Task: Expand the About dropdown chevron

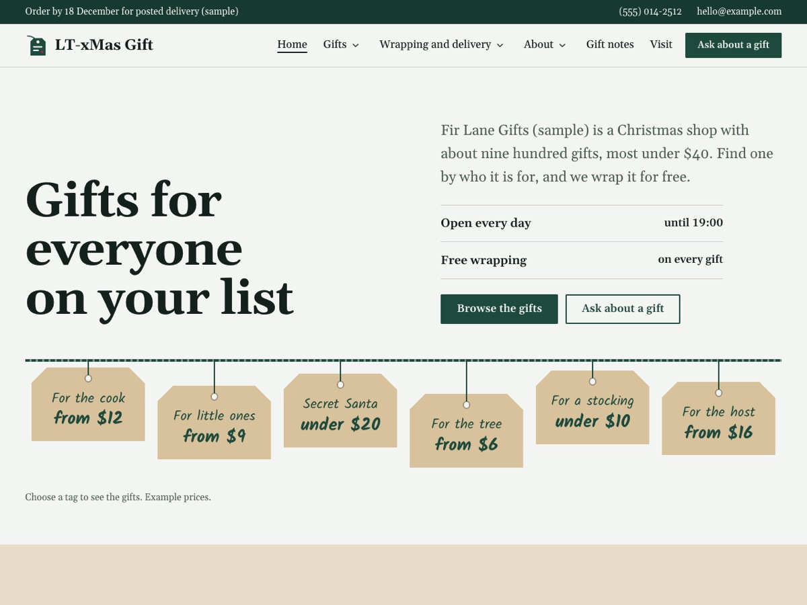Action: 562,45
